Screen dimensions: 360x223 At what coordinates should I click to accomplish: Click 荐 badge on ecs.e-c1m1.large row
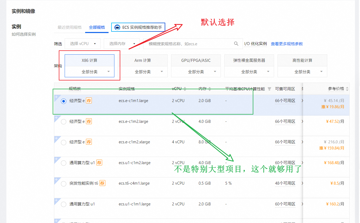[x=89, y=101]
